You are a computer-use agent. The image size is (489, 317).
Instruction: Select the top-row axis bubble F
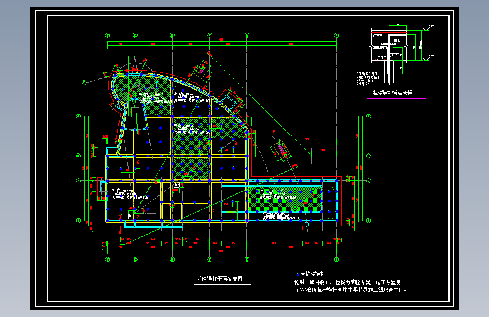[108, 36]
